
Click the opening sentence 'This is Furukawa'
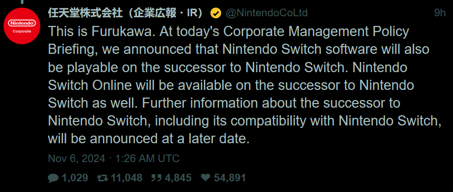(x=100, y=31)
